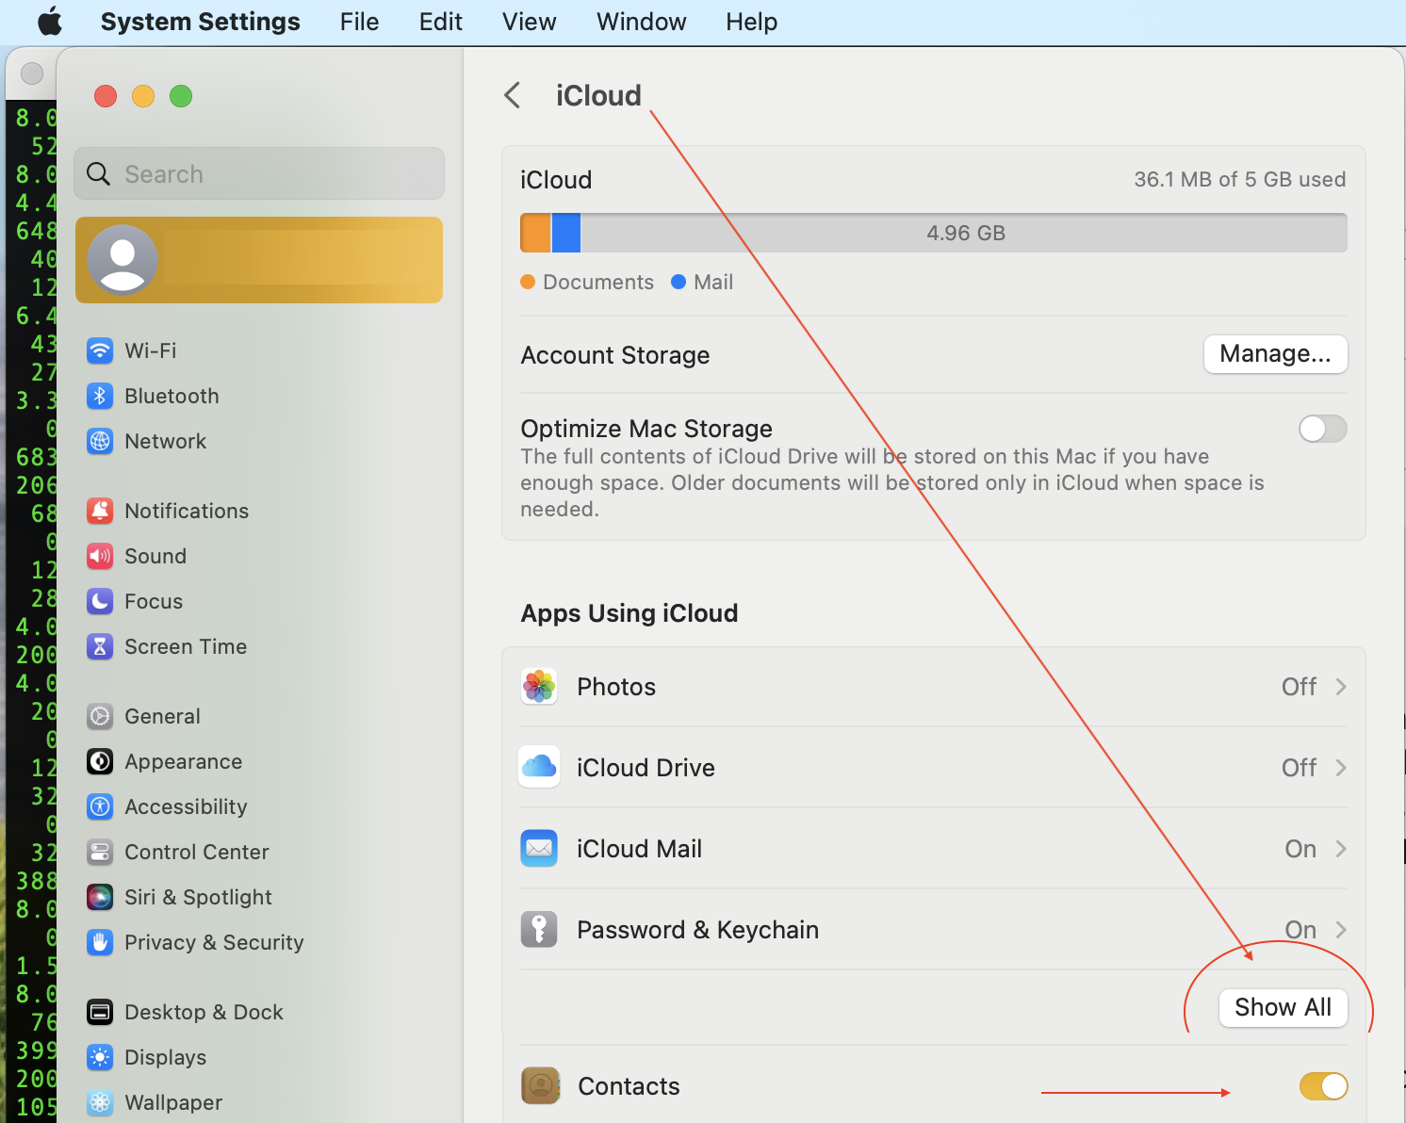Select Privacy & Security label in sidebar

point(214,942)
